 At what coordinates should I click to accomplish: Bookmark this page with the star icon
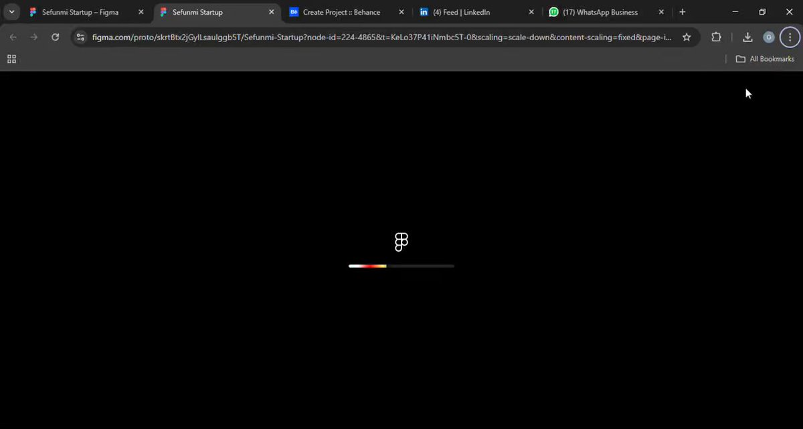[x=687, y=37]
